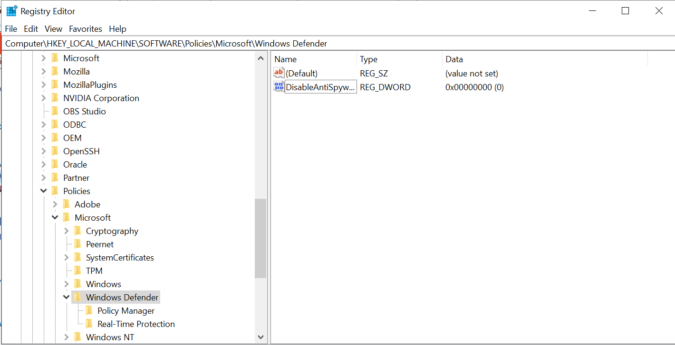Click the TPM folder icon
The width and height of the screenshot is (675, 345).
pos(77,271)
